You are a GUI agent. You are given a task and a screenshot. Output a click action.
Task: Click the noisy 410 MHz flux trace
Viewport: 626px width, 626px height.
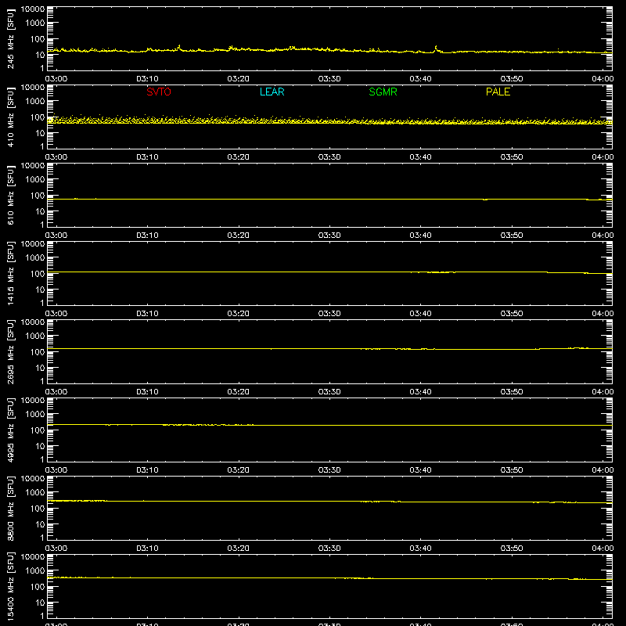click(x=329, y=120)
